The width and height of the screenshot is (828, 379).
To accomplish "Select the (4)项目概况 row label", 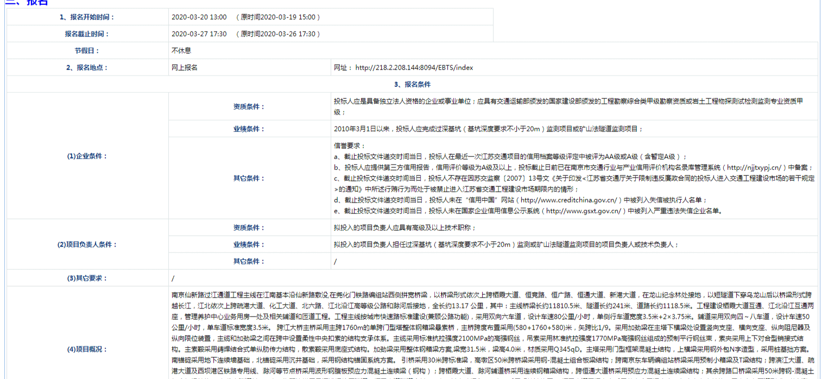I will coord(87,349).
